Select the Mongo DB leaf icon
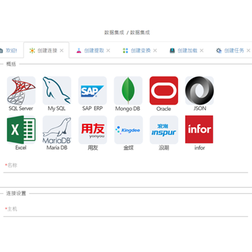The height and width of the screenshot is (252, 252). [x=128, y=91]
